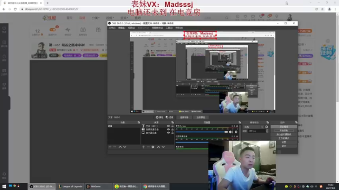Open Douyu follow heart icon in left sidebar

tap(4, 30)
